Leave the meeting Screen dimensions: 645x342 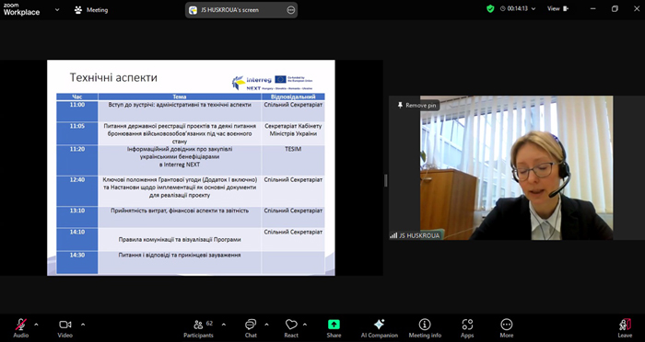tap(625, 328)
